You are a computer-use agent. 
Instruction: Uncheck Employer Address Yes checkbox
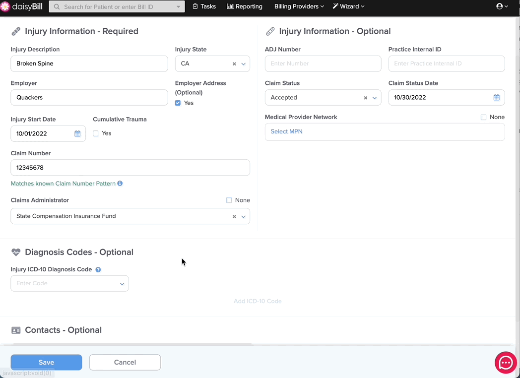[x=178, y=103]
